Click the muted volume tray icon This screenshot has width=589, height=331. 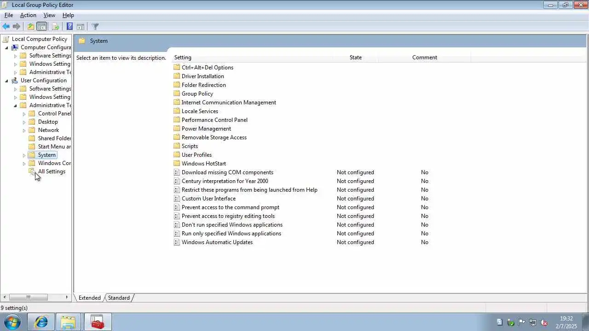pyautogui.click(x=544, y=322)
